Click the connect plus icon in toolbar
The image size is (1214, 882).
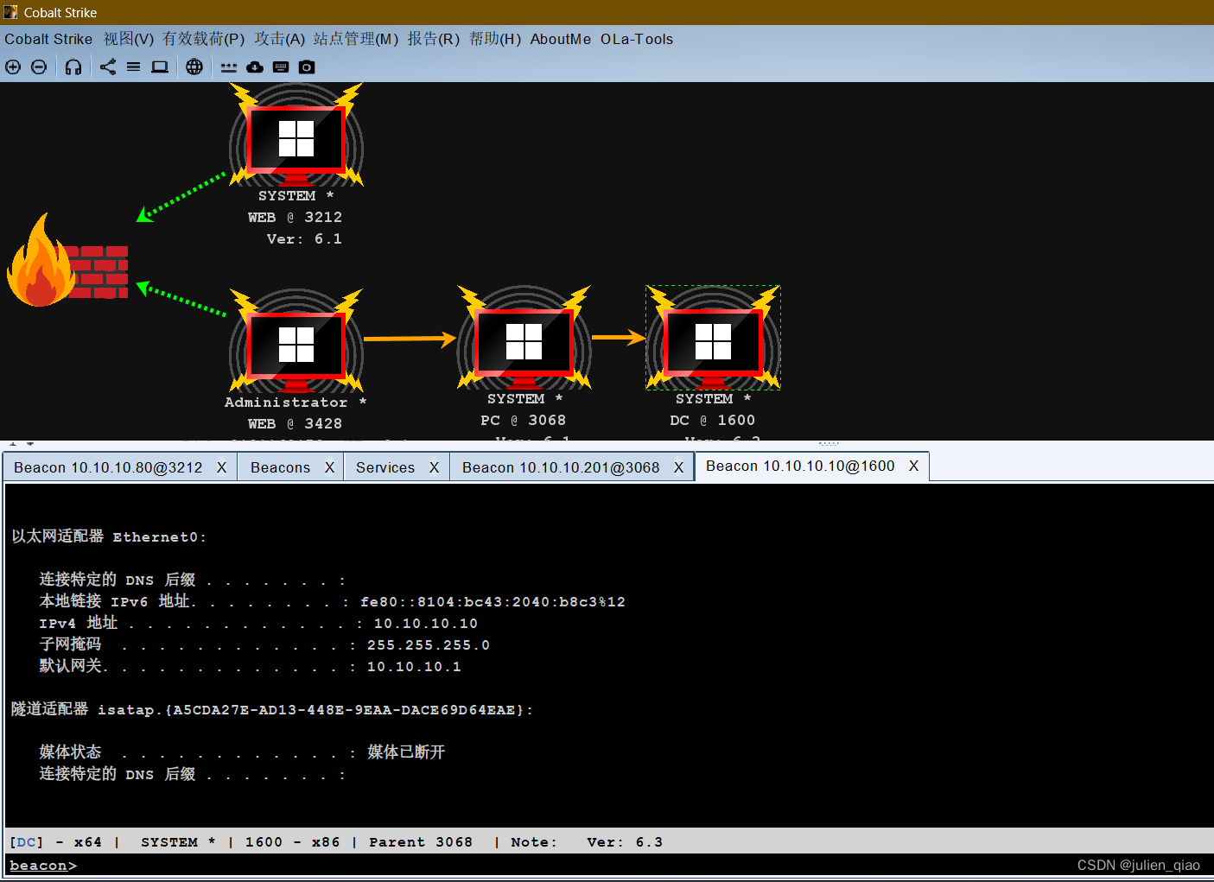click(x=13, y=67)
